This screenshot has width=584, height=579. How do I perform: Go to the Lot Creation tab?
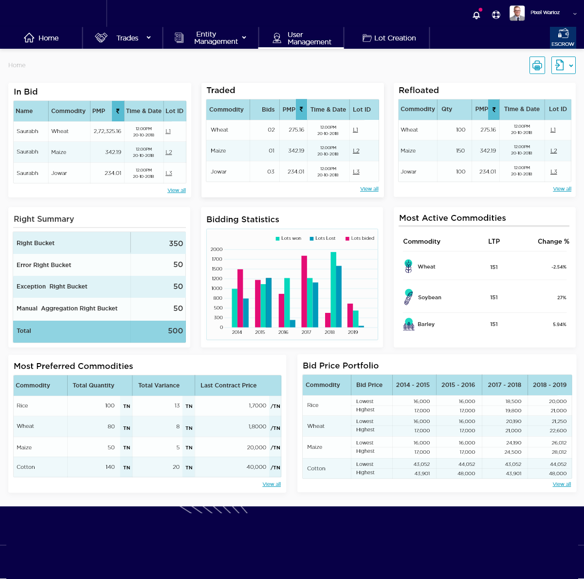(x=389, y=38)
